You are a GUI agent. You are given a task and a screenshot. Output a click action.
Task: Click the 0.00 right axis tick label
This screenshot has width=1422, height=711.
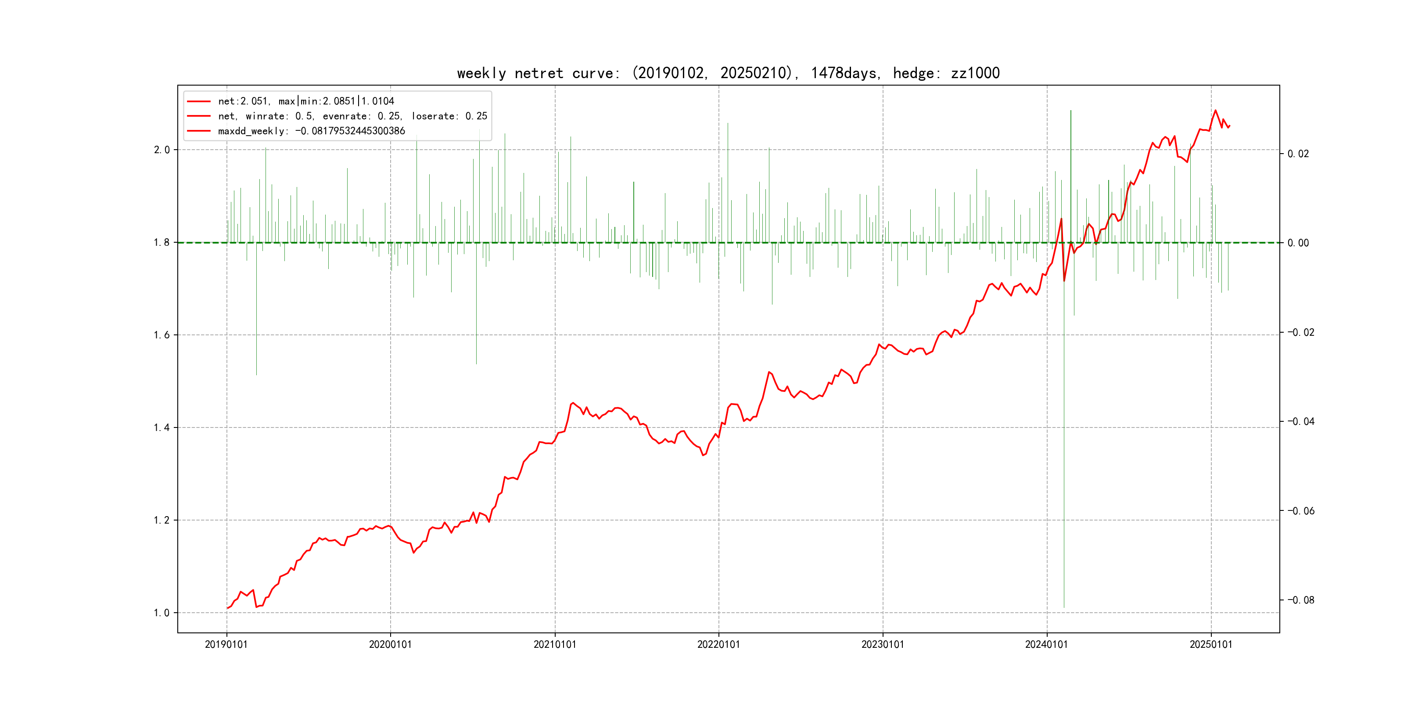(1298, 244)
